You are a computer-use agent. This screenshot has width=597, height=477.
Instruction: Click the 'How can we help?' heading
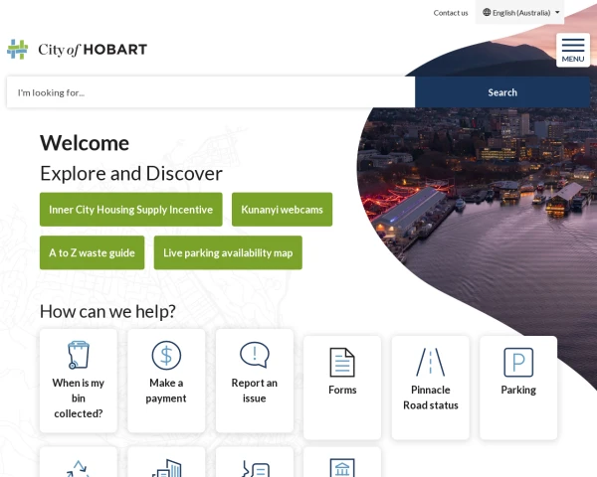tap(107, 311)
